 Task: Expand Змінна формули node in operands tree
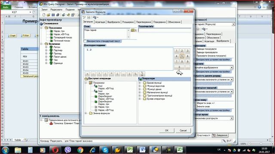(86, 113)
